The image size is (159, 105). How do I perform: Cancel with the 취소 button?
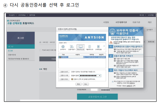click(x=86, y=84)
